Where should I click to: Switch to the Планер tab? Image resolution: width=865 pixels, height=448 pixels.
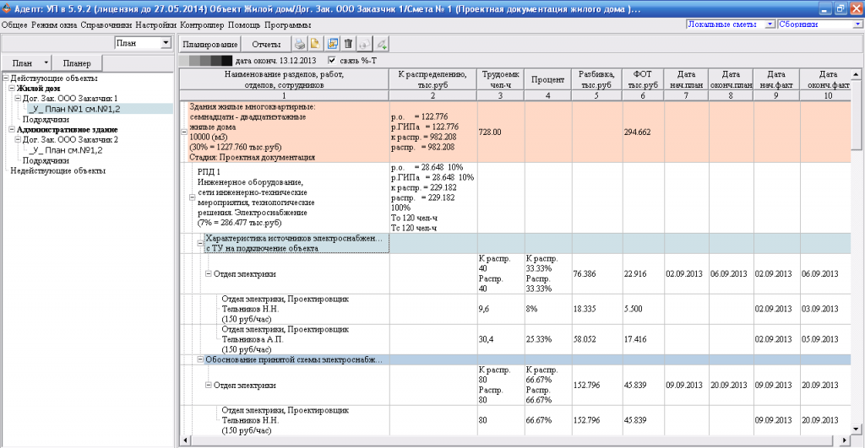pyautogui.click(x=77, y=62)
